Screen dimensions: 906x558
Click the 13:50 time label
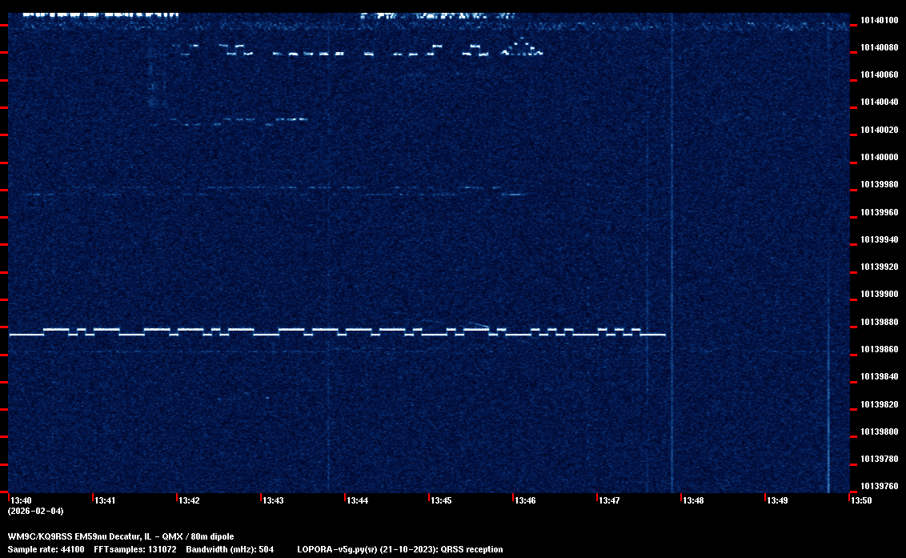(x=861, y=500)
